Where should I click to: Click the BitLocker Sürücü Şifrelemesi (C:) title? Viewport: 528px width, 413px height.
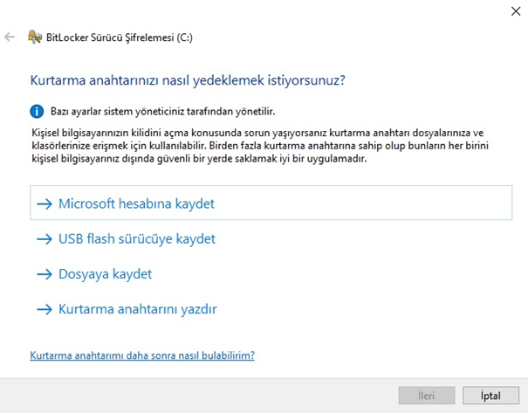click(120, 38)
